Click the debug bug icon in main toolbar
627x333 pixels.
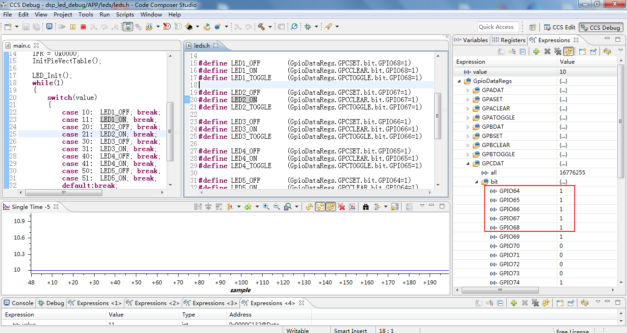coord(308,27)
